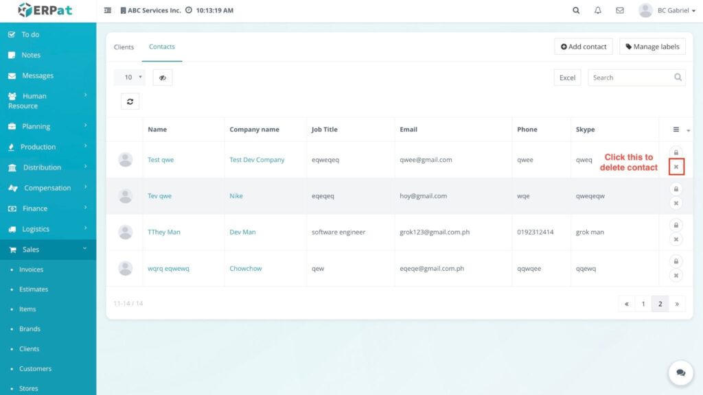Image resolution: width=703 pixels, height=395 pixels.
Task: Open the mail envelope icon in header
Action: (x=620, y=10)
